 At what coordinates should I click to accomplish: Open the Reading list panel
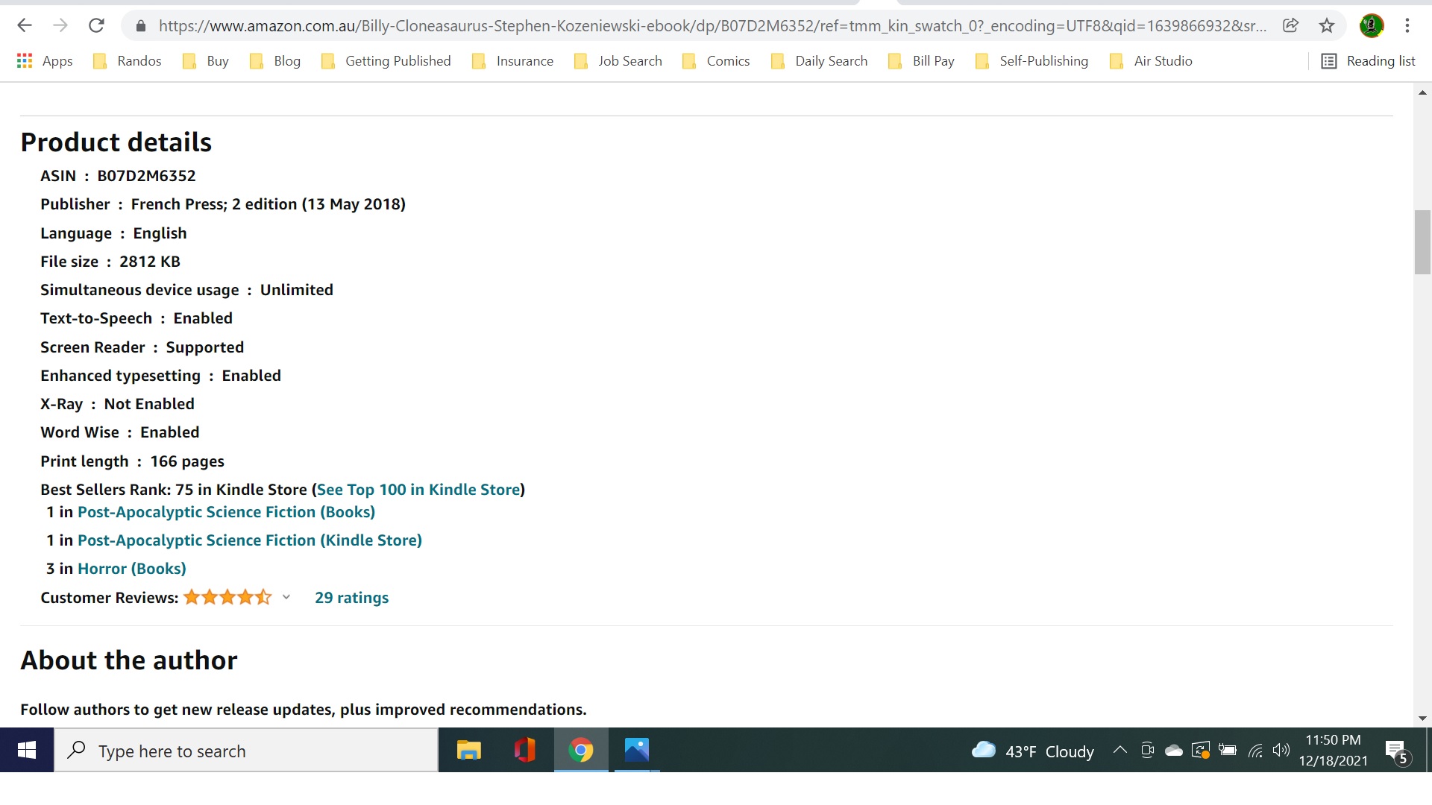pos(1369,61)
